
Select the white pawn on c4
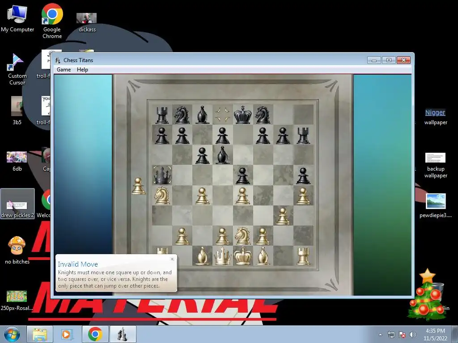(203, 196)
